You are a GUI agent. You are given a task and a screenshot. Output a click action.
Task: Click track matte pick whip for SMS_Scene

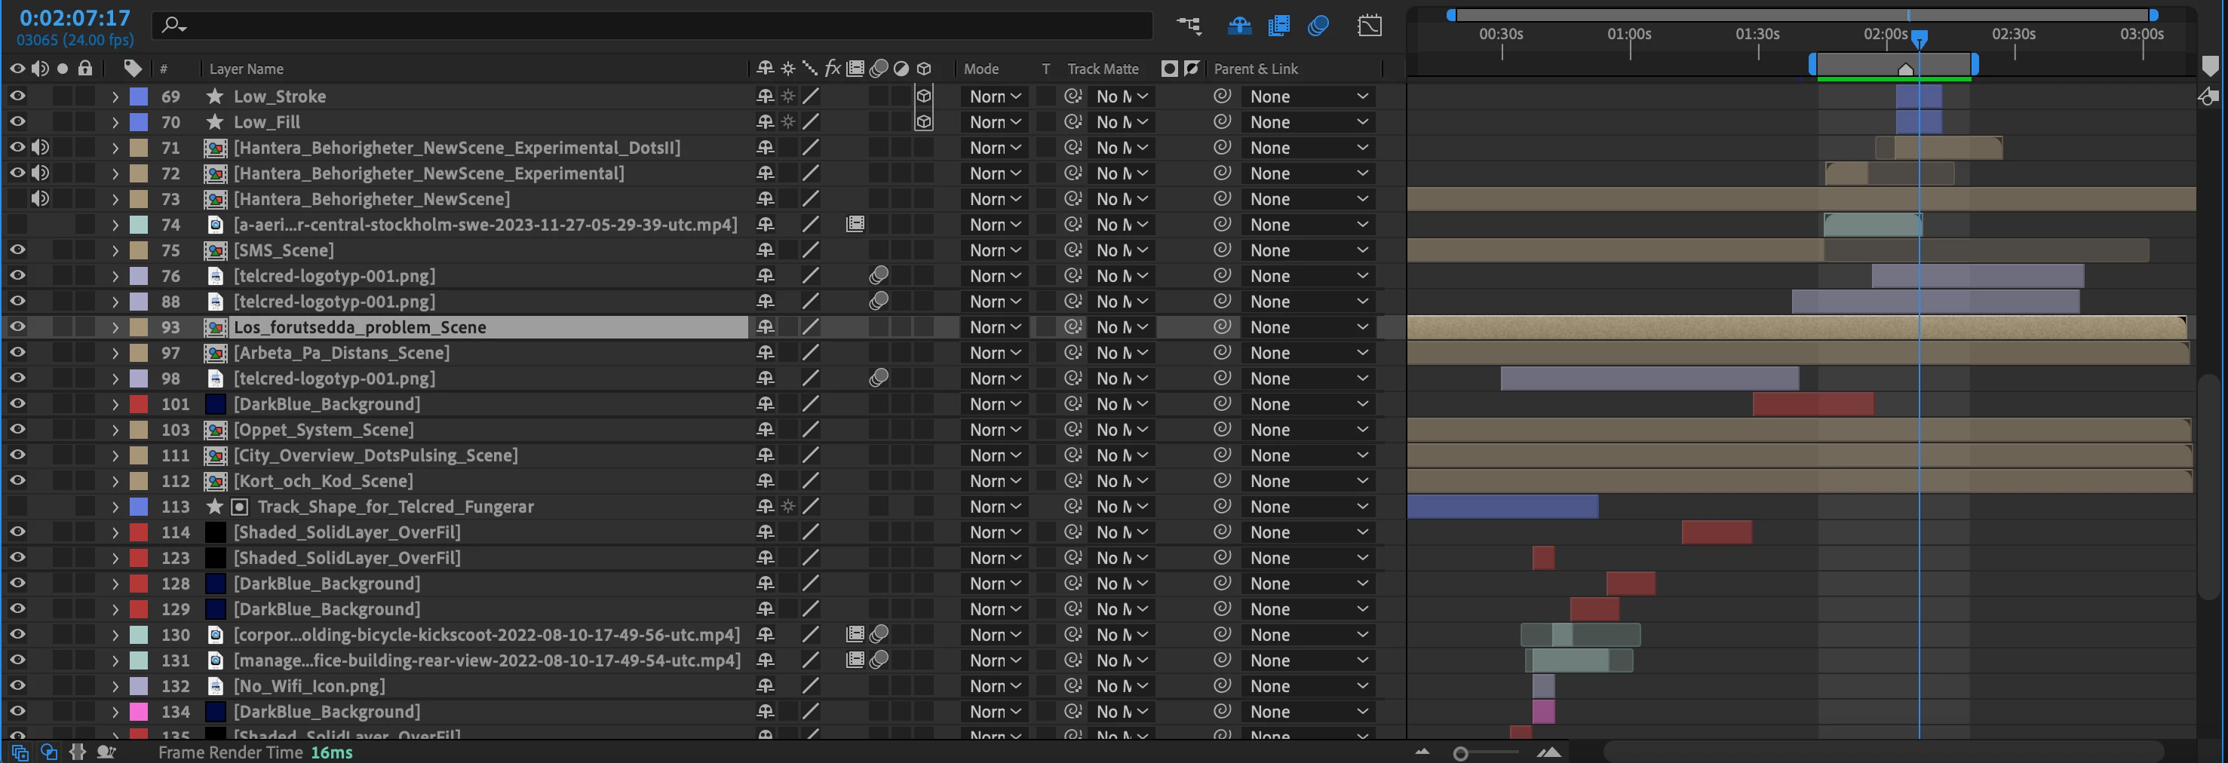tap(1073, 250)
